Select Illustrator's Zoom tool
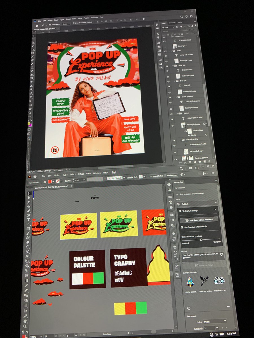Screen dimensions: 254x338 25,326
